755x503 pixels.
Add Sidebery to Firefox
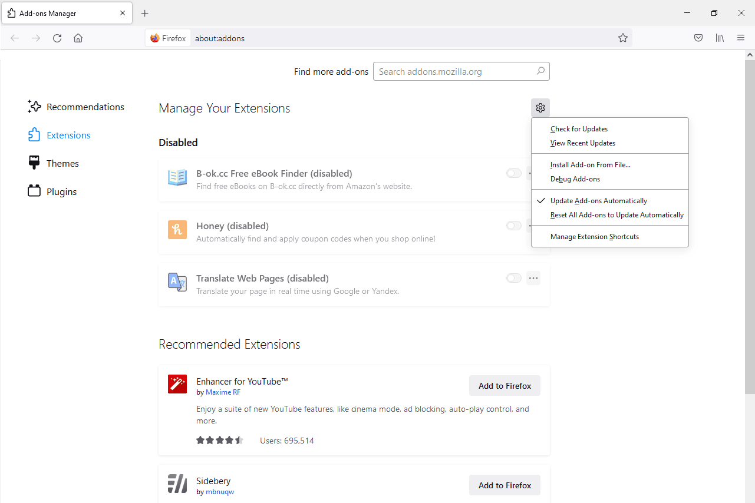[505, 485]
